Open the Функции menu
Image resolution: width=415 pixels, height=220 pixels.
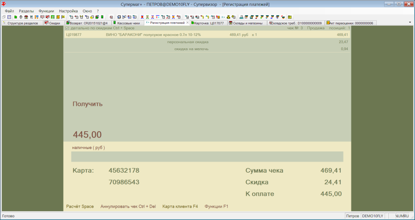[x=46, y=11]
